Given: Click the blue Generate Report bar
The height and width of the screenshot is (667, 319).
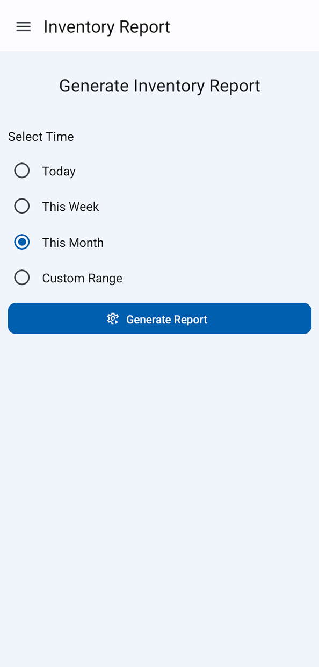Looking at the screenshot, I should (160, 318).
